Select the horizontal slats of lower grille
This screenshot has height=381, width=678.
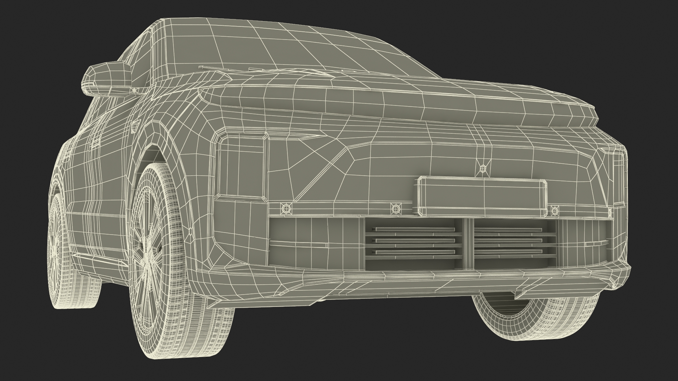pyautogui.click(x=413, y=241)
